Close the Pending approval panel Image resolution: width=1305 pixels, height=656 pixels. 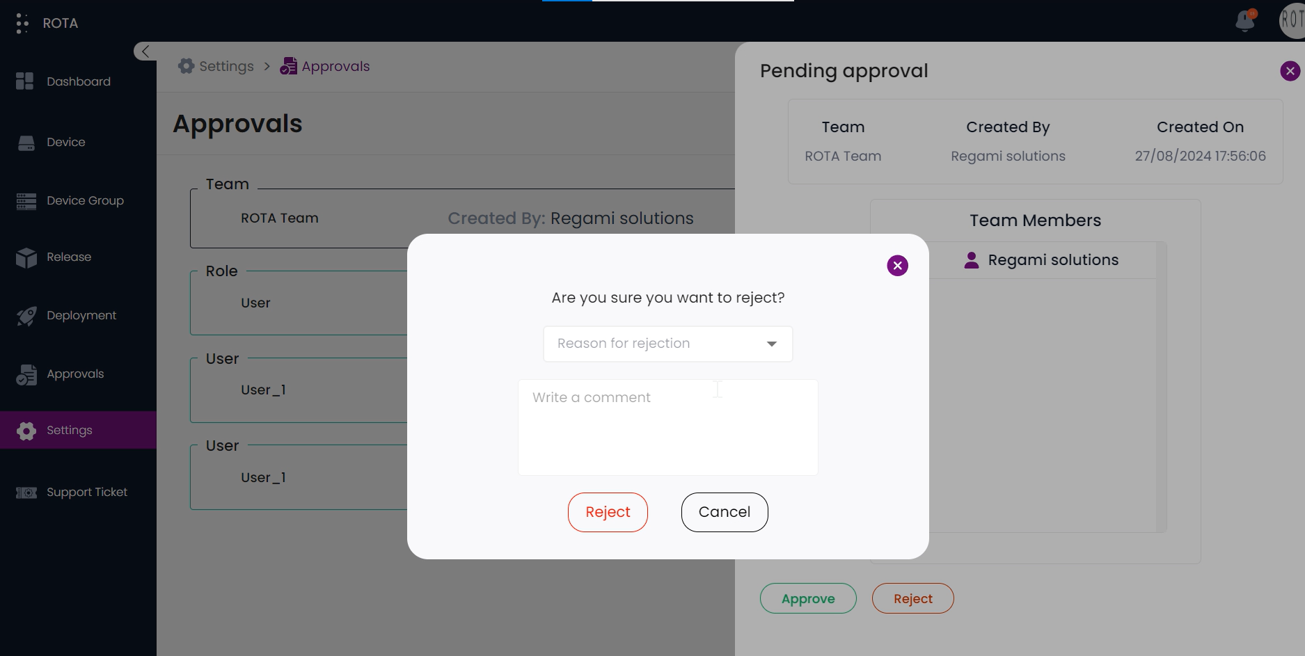(x=1290, y=71)
